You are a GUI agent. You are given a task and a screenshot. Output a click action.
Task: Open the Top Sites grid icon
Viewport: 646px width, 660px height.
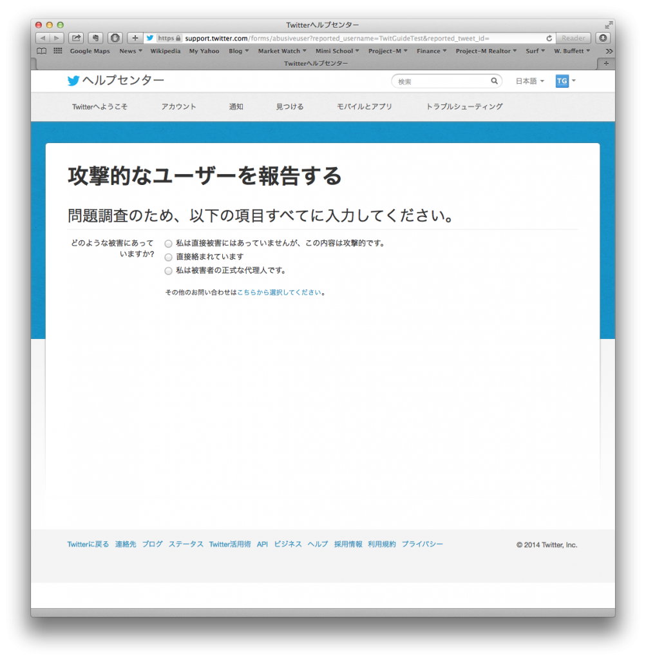[57, 51]
